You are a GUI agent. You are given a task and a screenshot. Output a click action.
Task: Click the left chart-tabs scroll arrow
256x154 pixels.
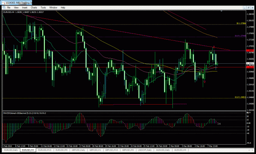pos(249,150)
